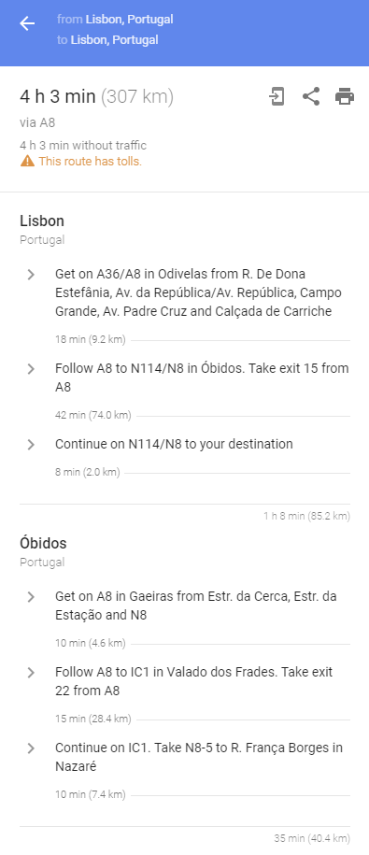Viewport: 369px width, 855px height.
Task: Click the destination Lisbon, Portugal text
Action: pyautogui.click(x=115, y=40)
